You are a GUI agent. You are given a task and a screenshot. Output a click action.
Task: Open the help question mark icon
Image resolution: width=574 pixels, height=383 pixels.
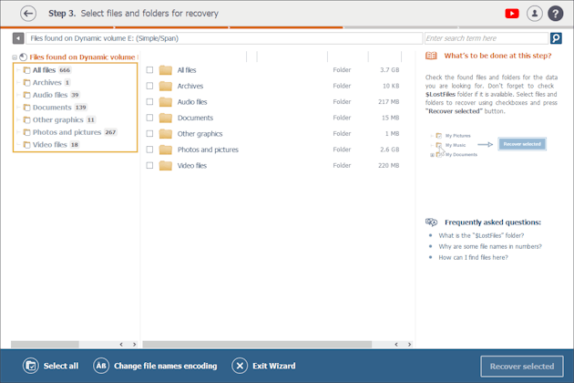point(556,14)
